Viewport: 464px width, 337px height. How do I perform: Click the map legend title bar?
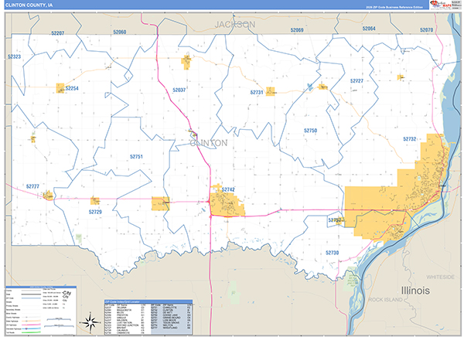41,287
